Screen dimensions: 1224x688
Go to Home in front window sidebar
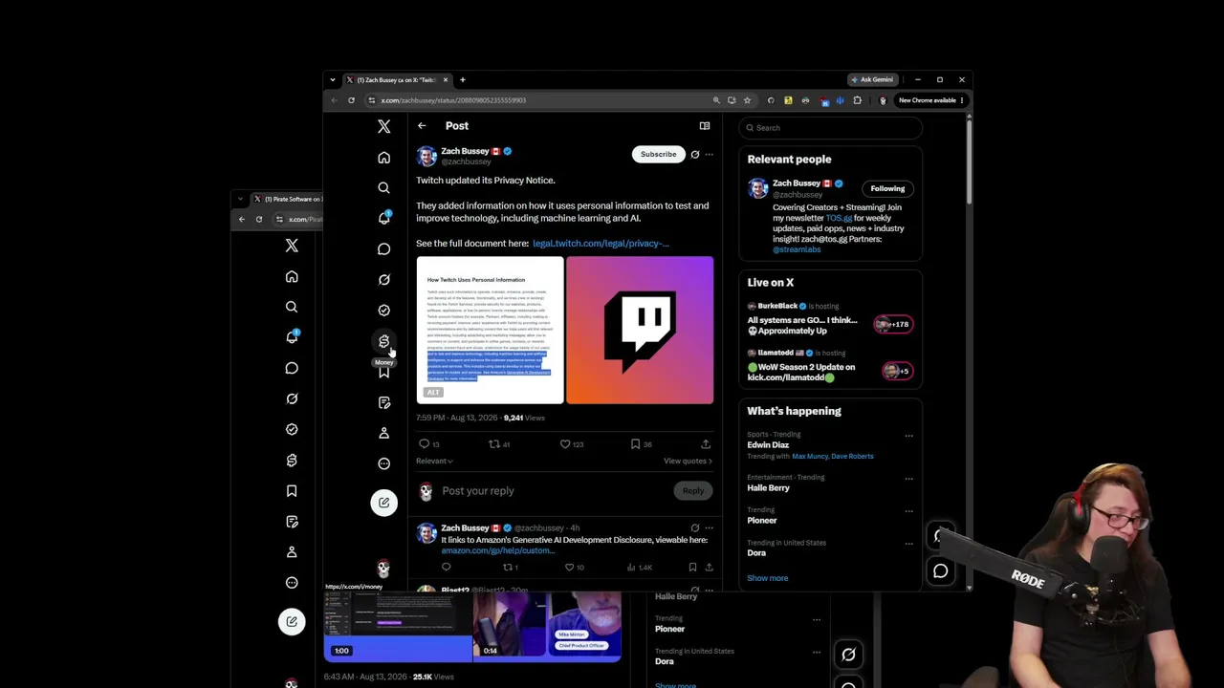[x=383, y=158]
